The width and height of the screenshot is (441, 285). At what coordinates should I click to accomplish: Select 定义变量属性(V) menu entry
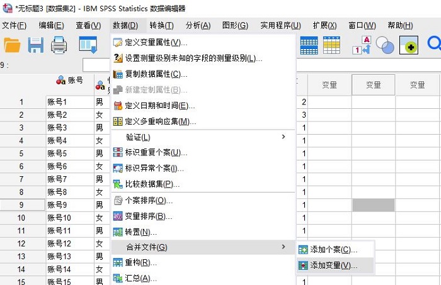point(156,42)
